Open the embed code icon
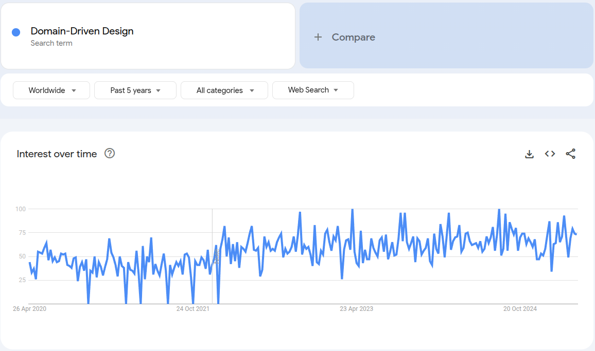Viewport: 595px width, 351px height. point(550,154)
